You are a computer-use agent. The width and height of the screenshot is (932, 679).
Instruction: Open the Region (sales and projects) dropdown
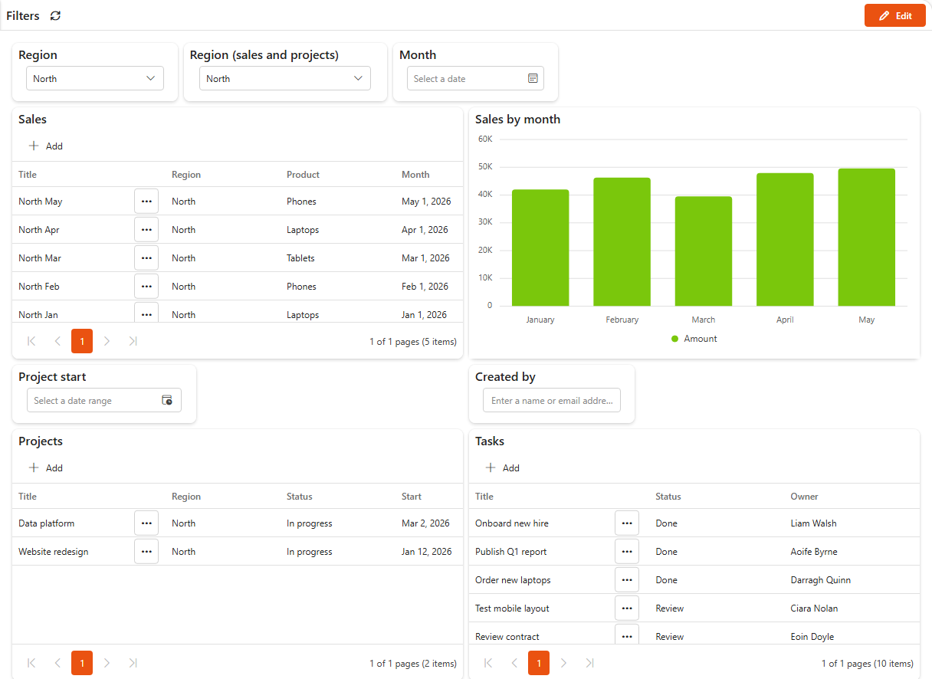coord(285,78)
